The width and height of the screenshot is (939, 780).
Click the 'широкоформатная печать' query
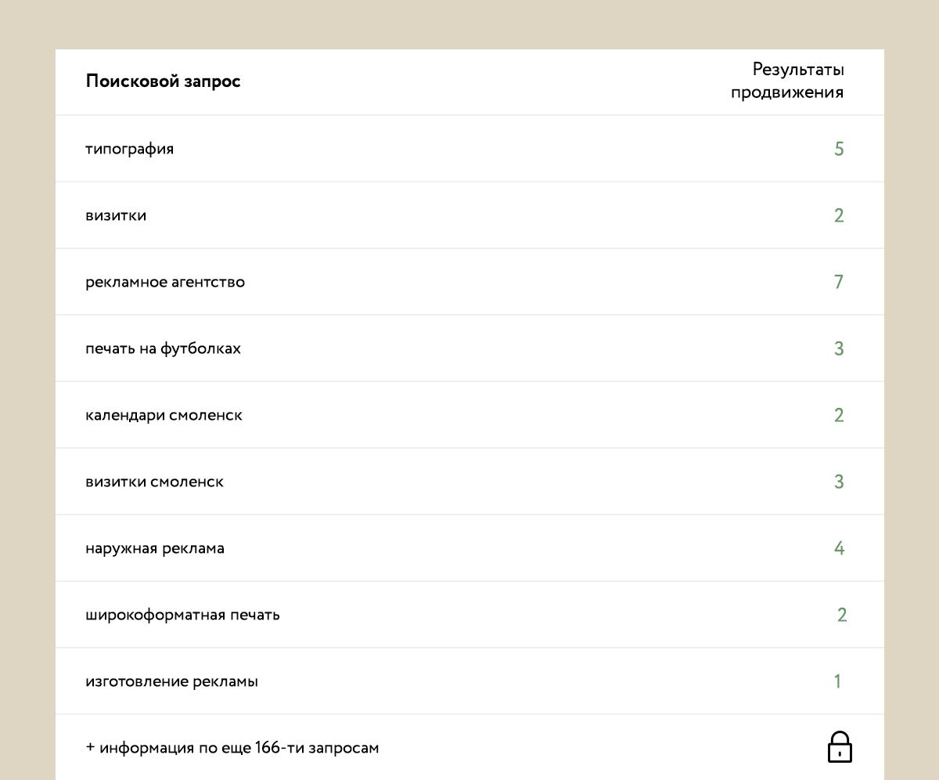click(x=182, y=615)
